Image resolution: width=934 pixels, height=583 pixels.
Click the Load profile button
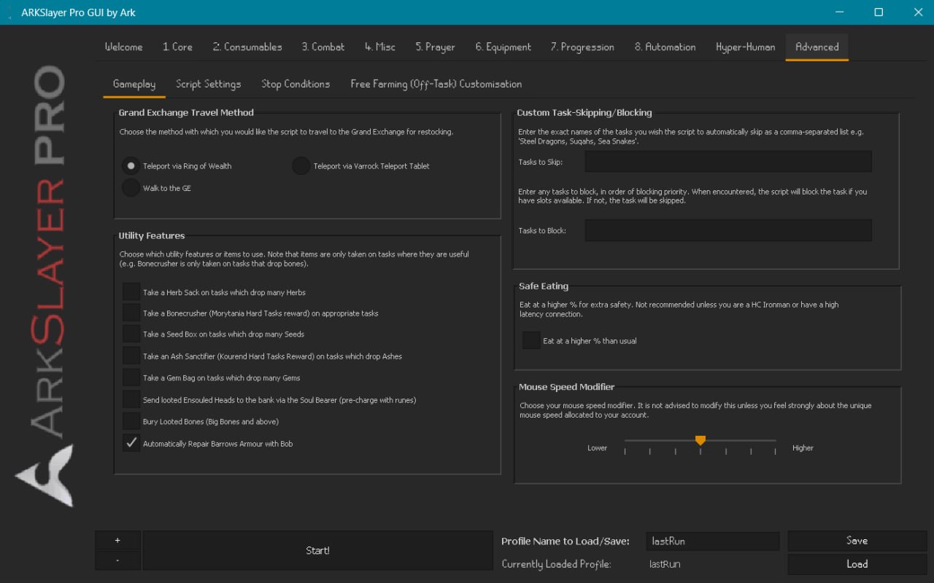pyautogui.click(x=857, y=564)
